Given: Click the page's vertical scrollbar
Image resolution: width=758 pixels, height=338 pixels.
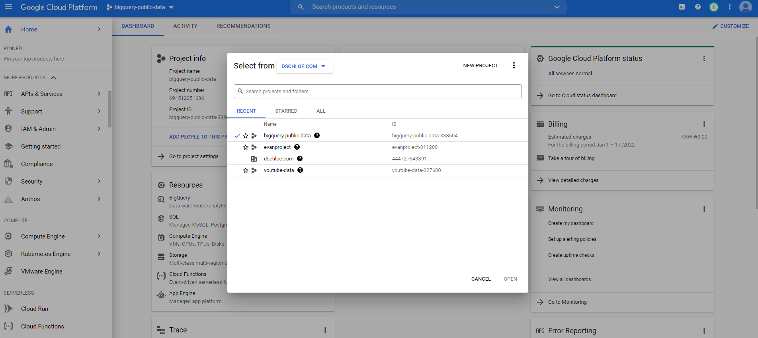Looking at the screenshot, I should tap(756, 123).
